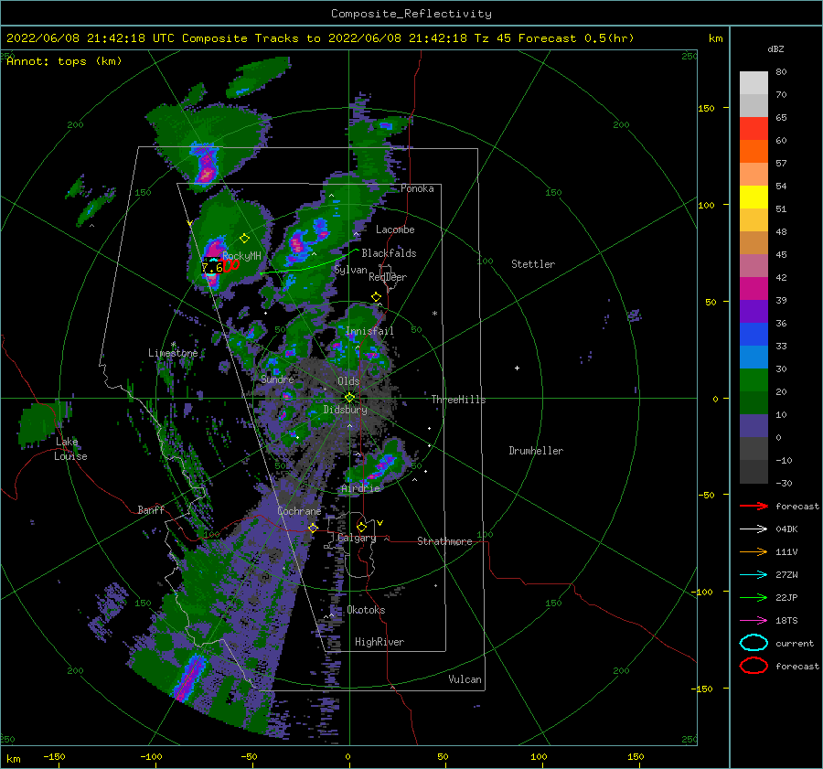Click the Ponoka city label
The width and height of the screenshot is (823, 769).
tap(417, 188)
